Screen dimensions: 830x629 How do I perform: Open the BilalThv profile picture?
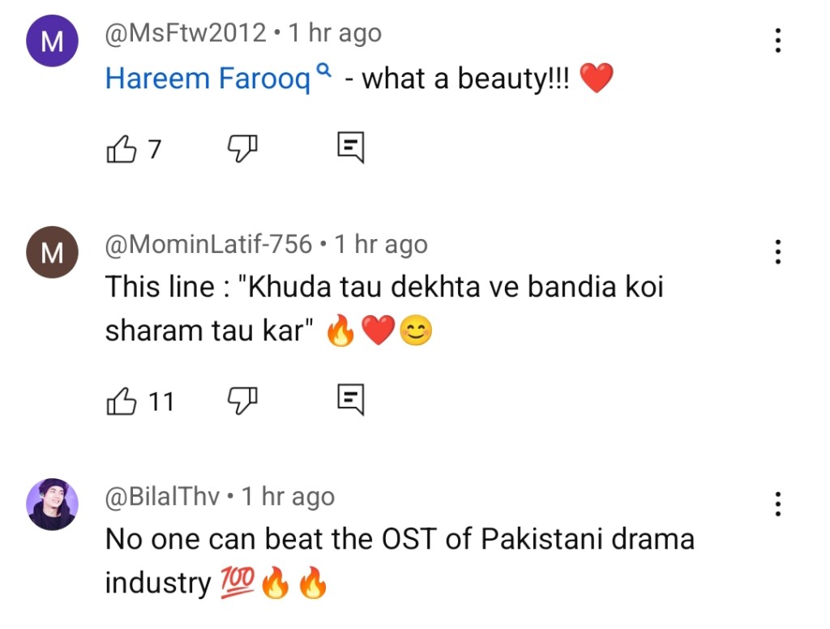click(52, 504)
